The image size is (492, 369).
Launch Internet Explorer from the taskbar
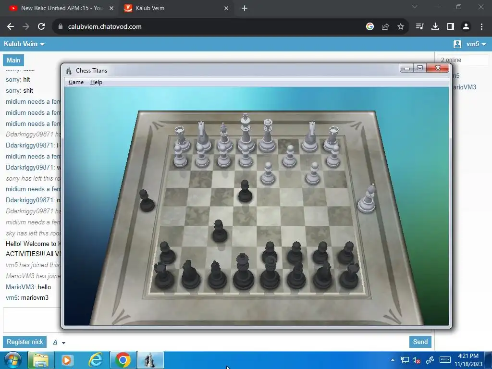(x=96, y=360)
